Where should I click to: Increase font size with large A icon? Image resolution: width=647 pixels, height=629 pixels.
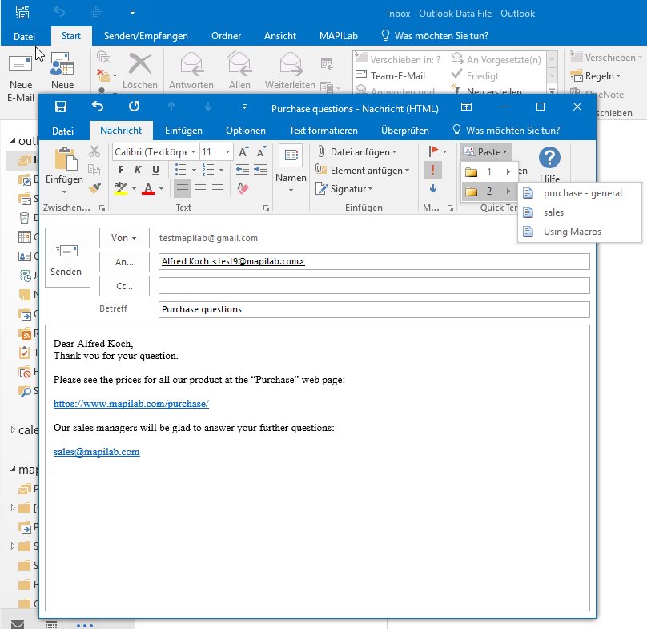tap(243, 152)
